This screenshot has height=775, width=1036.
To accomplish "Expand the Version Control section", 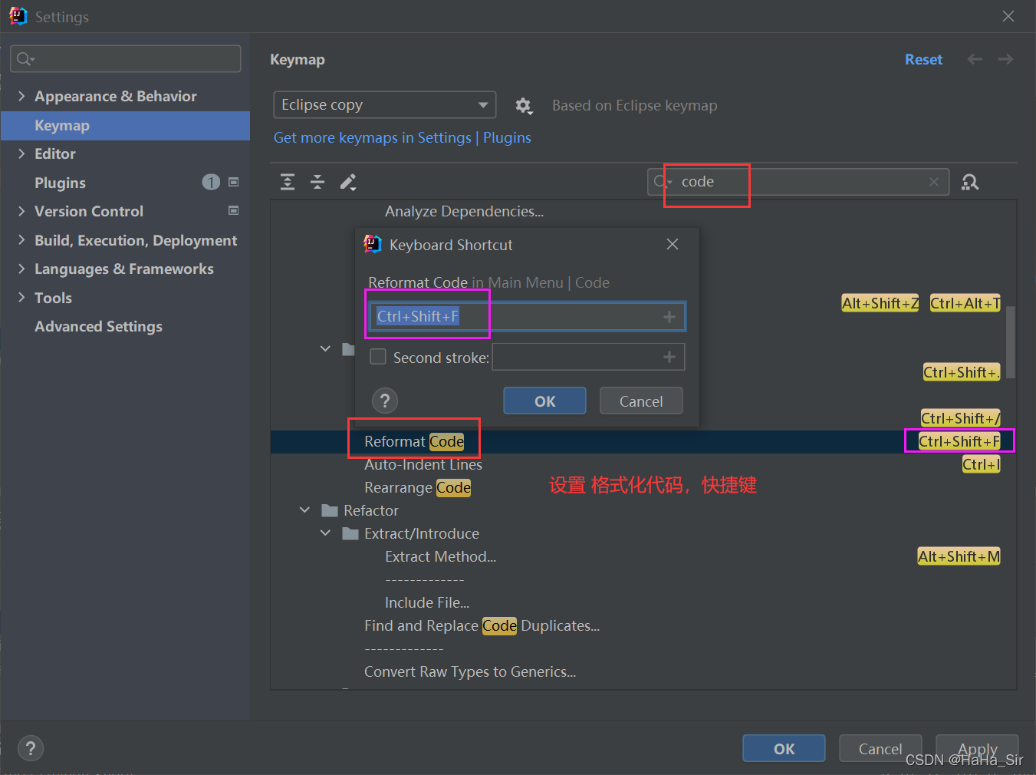I will (21, 211).
